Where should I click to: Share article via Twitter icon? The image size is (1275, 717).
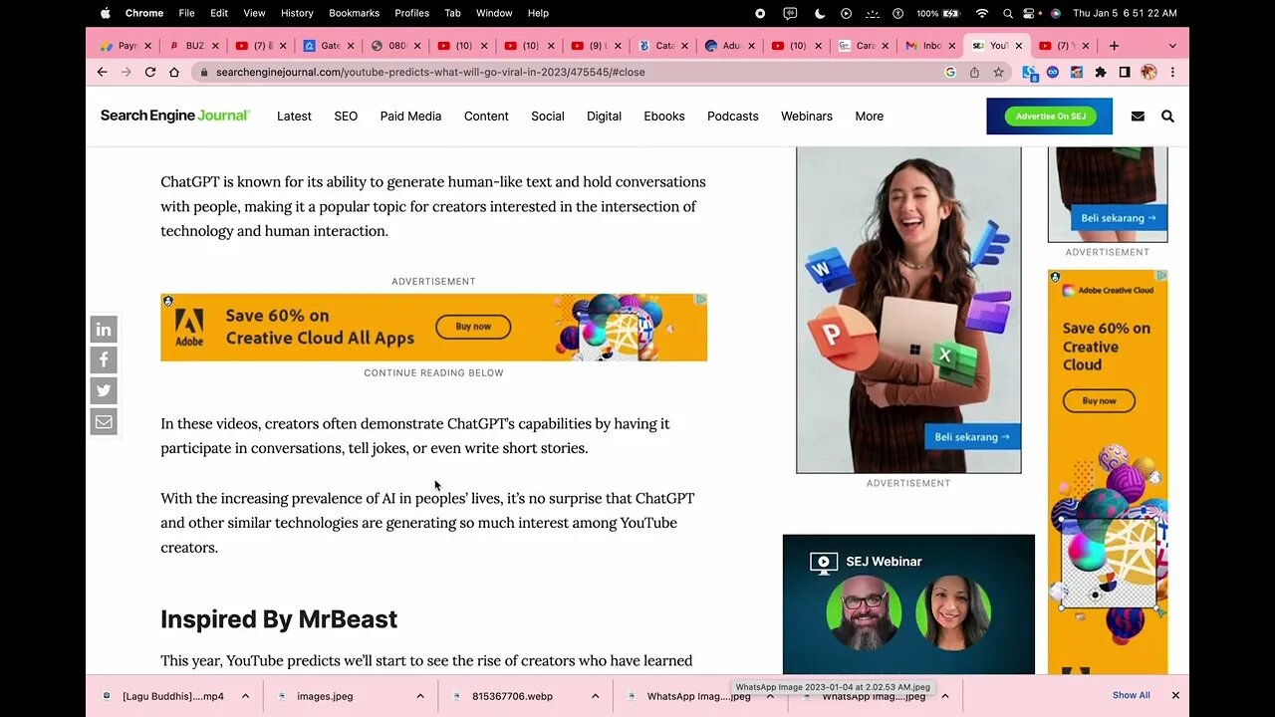pos(104,390)
